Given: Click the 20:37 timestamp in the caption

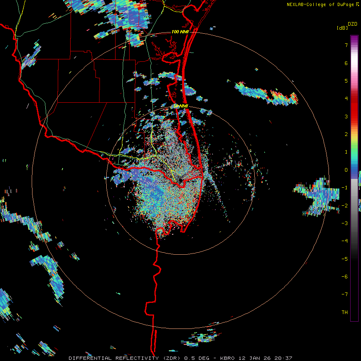Looking at the screenshot, I should 284,358.
